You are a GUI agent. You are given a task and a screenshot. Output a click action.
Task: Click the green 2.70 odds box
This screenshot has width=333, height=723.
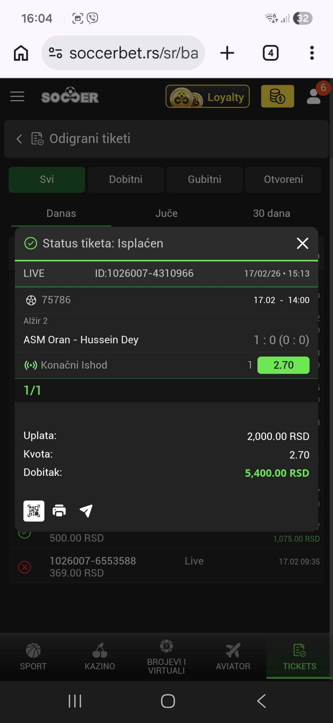283,365
